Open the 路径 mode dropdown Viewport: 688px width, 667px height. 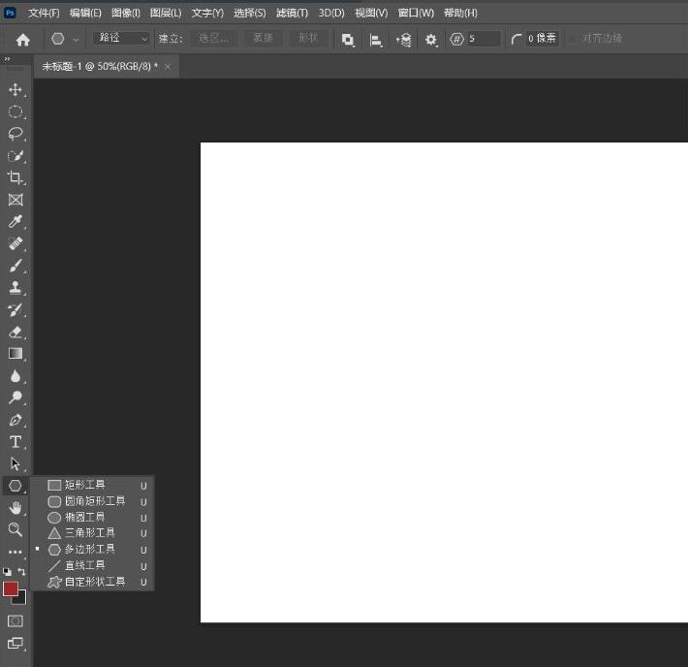tap(121, 39)
